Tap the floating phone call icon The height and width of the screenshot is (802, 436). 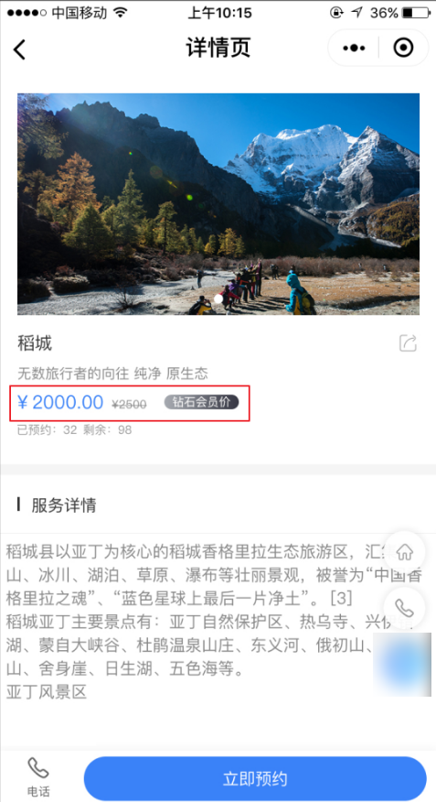click(x=404, y=608)
